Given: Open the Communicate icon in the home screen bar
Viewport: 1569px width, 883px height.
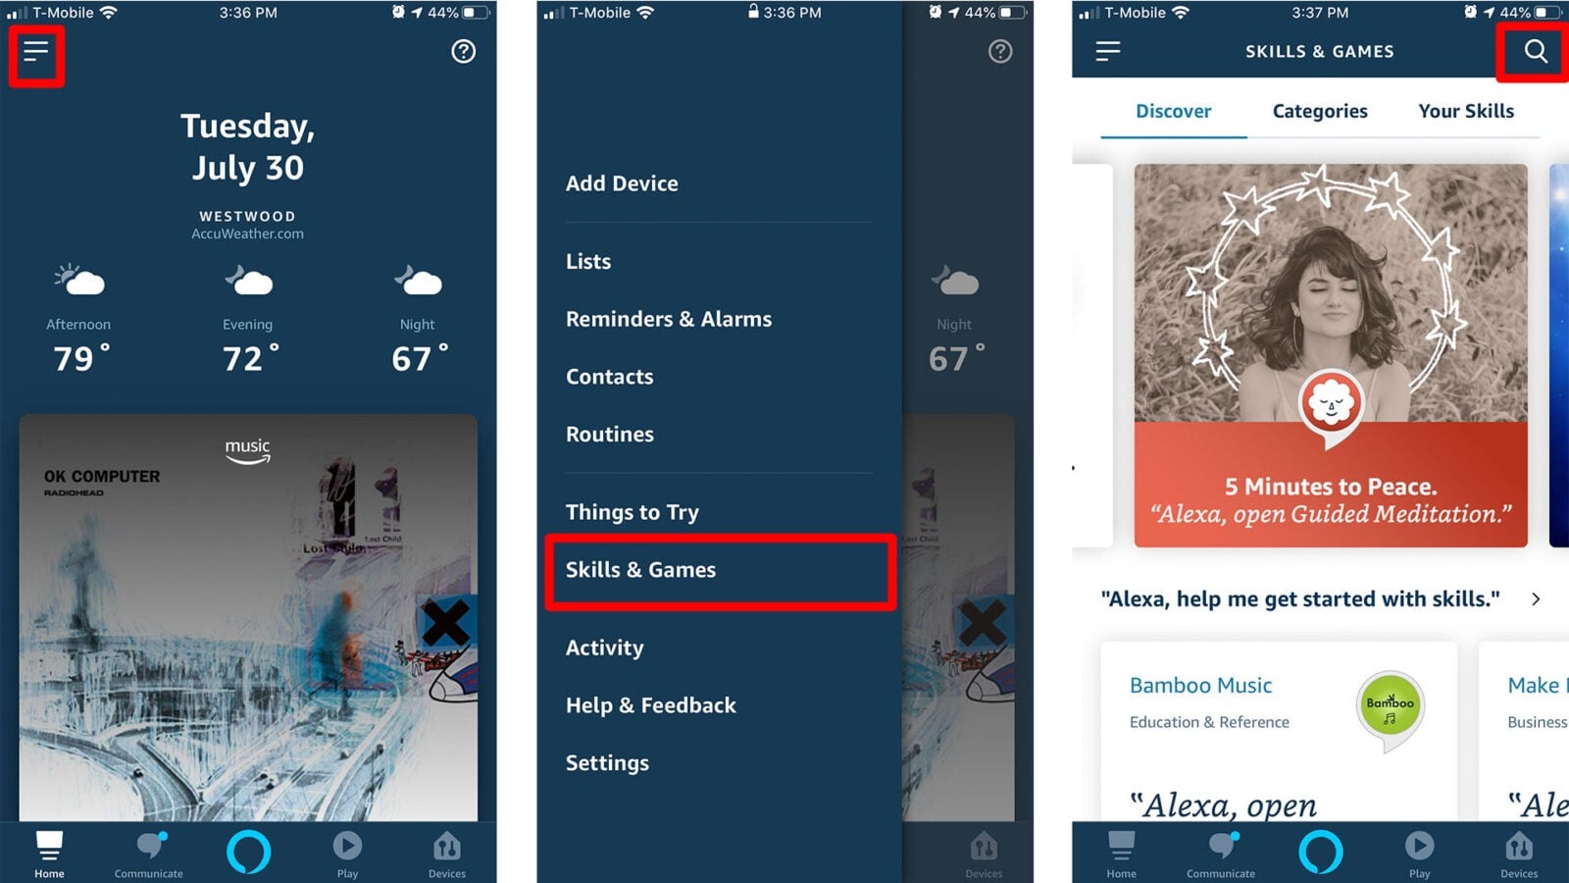Looking at the screenshot, I should click(149, 853).
